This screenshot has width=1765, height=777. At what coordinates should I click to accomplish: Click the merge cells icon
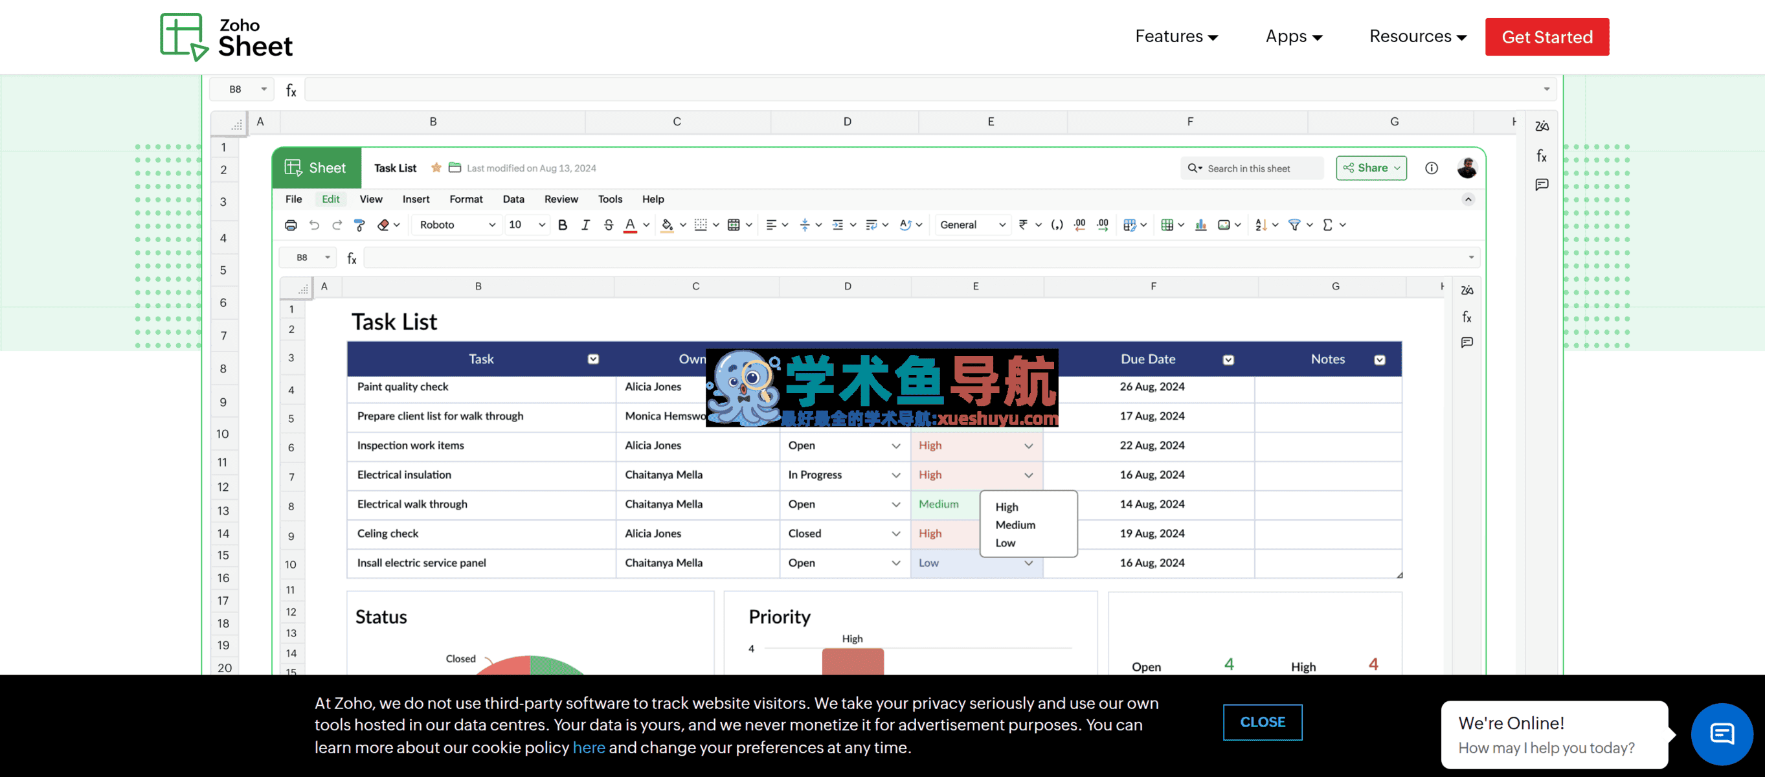[x=733, y=225]
